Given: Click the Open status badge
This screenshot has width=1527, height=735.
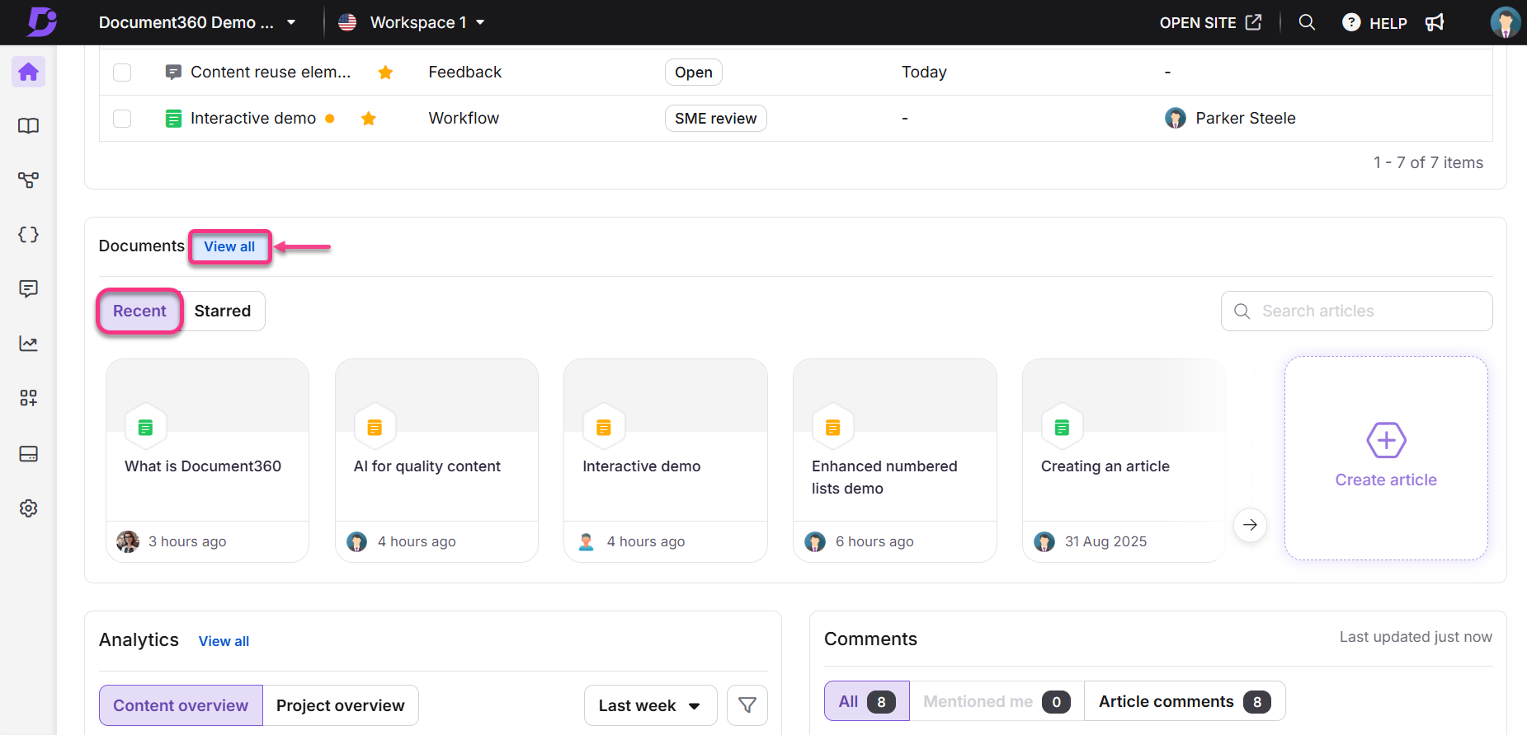Looking at the screenshot, I should coord(694,73).
